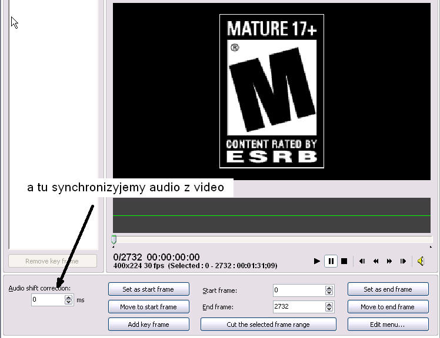Click the disabled Remove key frame button
This screenshot has width=440, height=338.
coord(53,261)
